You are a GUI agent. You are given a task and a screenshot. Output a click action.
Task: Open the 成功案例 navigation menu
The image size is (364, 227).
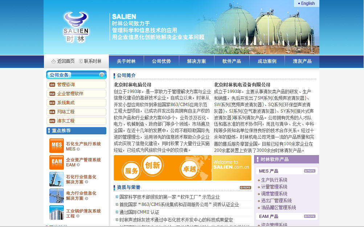click(267, 61)
